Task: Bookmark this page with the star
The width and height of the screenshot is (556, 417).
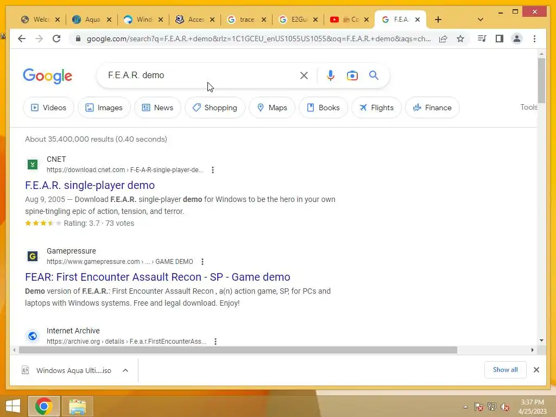Action: click(460, 39)
